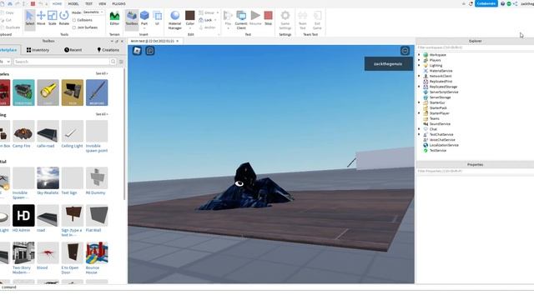Open the Color dropdown arrow
534x300 pixels.
click(x=190, y=28)
